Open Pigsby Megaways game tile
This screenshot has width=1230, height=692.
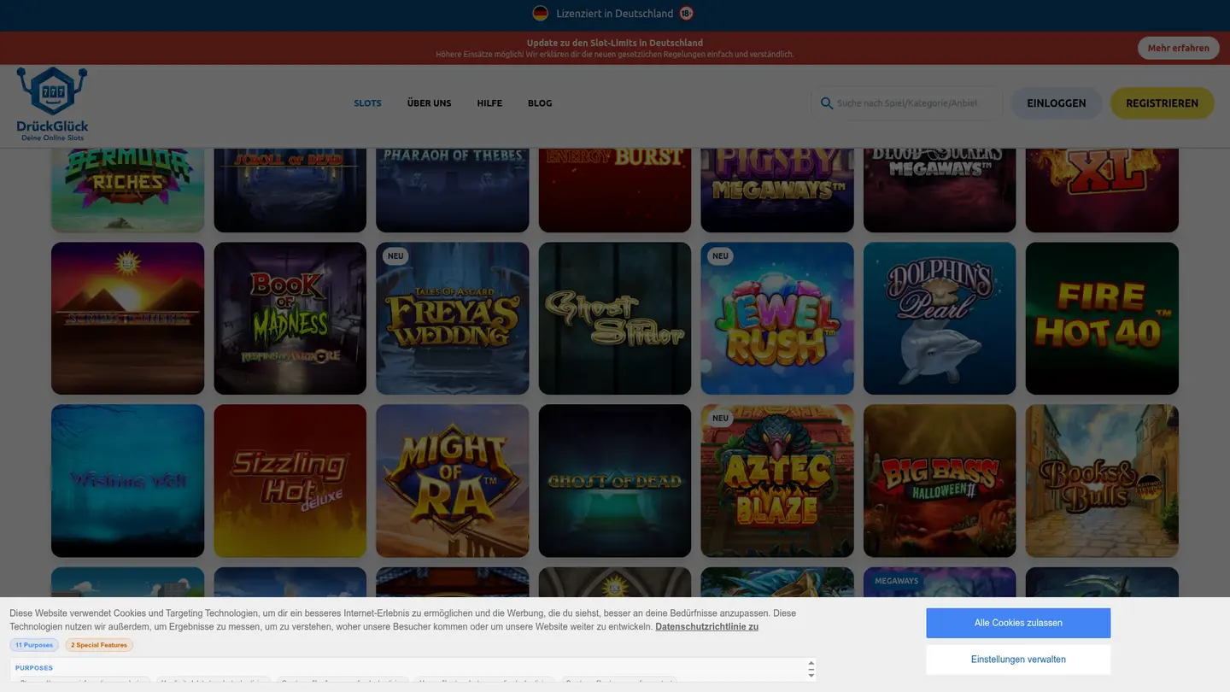click(777, 189)
